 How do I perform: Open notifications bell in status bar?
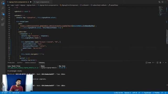click(x=166, y=93)
